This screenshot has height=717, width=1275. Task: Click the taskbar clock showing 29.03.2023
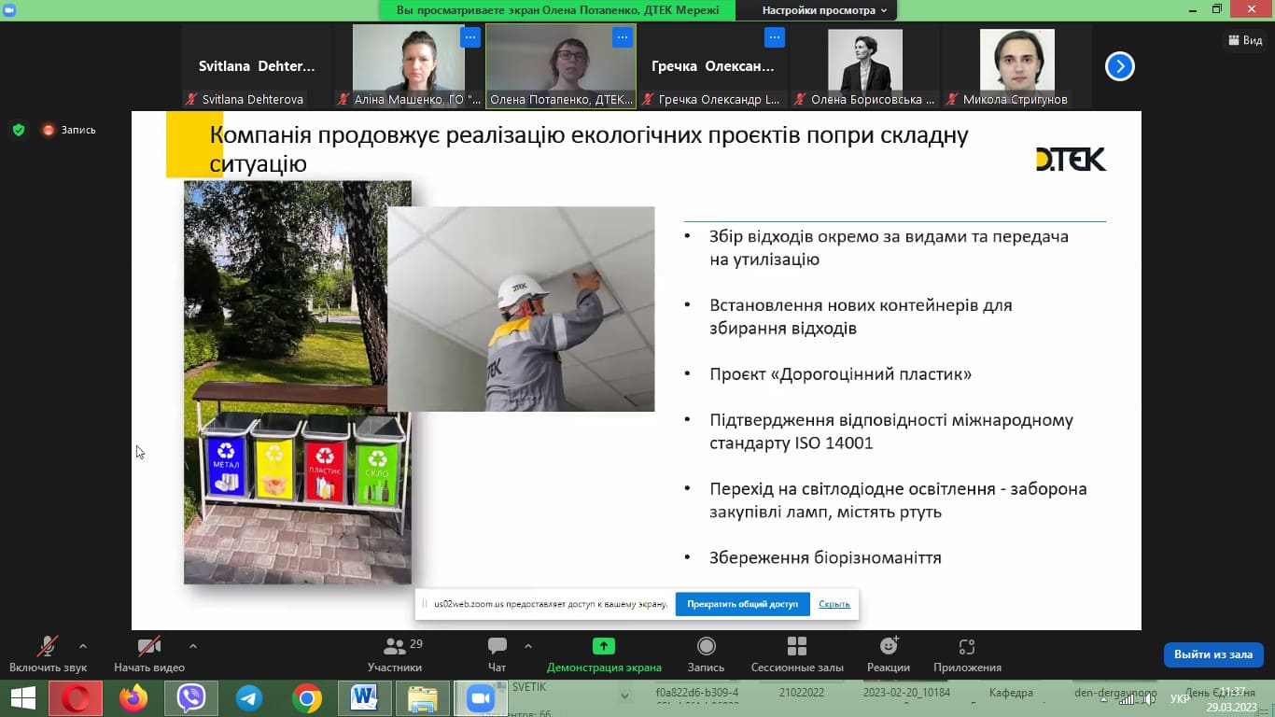click(1232, 699)
